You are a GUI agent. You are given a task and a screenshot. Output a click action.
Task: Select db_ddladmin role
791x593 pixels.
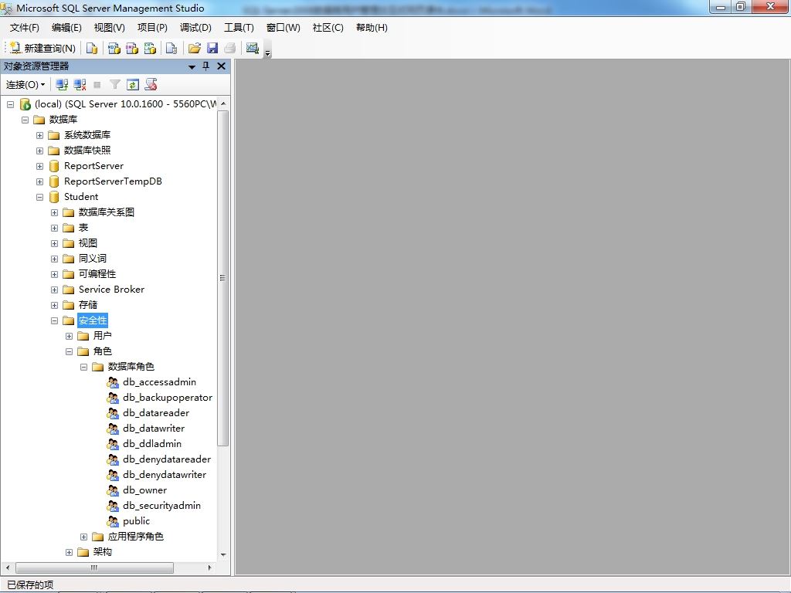(x=152, y=444)
